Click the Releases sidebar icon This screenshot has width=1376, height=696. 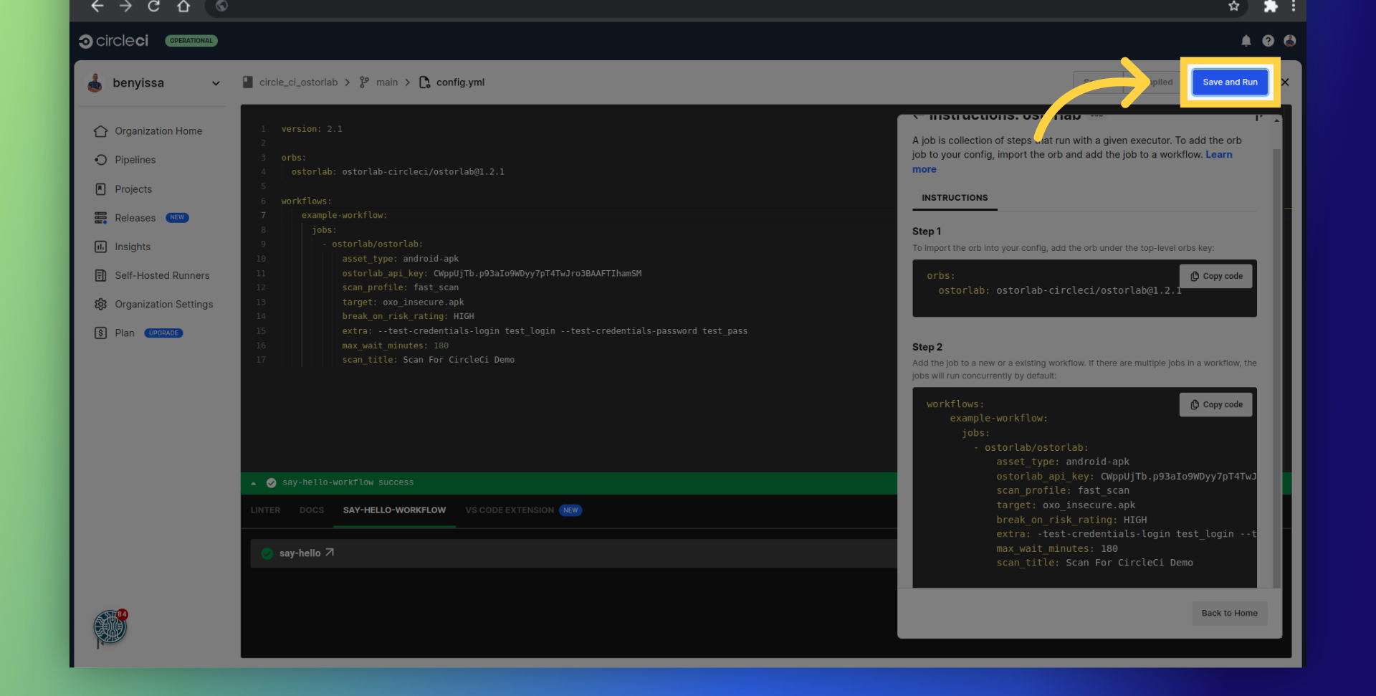tap(101, 218)
